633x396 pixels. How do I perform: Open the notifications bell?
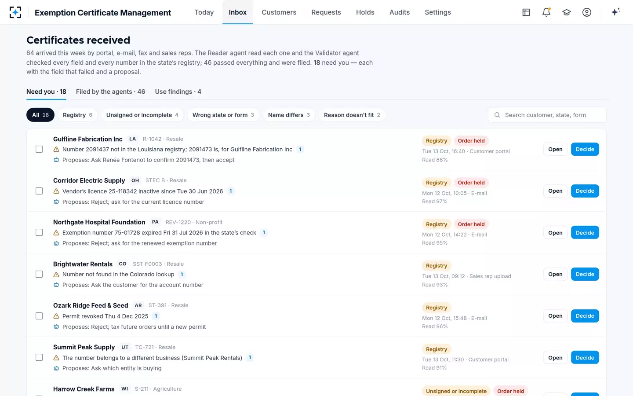tap(546, 12)
